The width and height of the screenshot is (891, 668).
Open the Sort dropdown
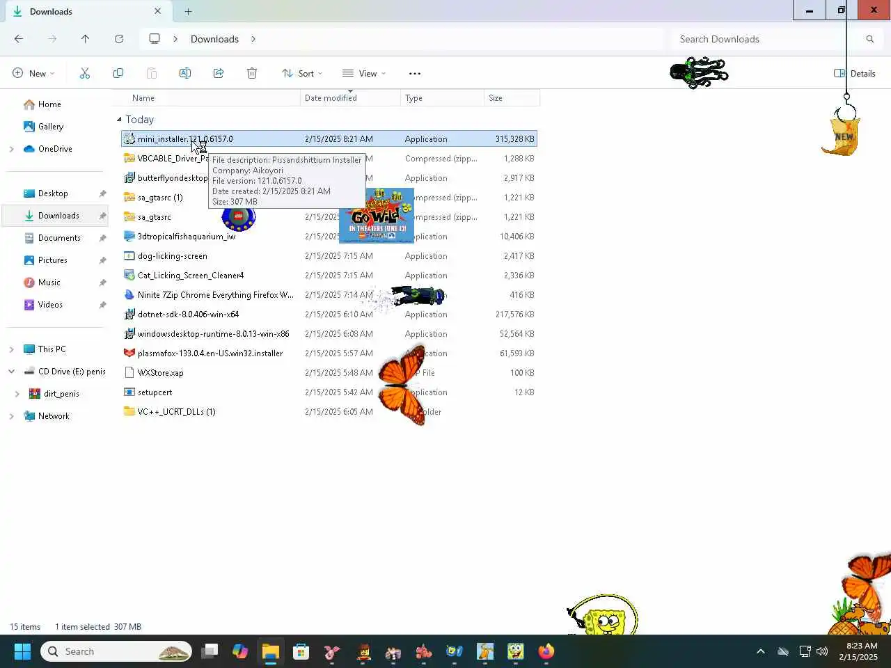302,73
